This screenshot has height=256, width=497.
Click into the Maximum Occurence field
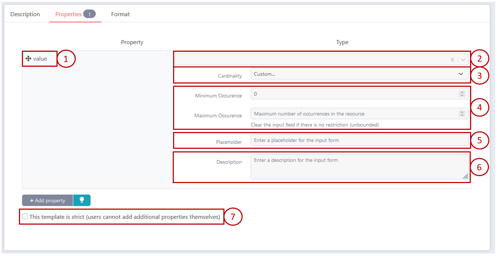coord(353,114)
